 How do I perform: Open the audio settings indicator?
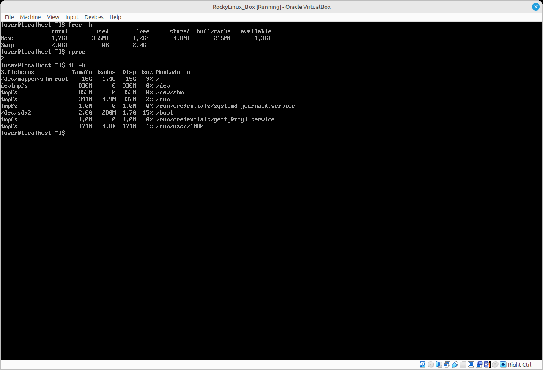point(439,365)
